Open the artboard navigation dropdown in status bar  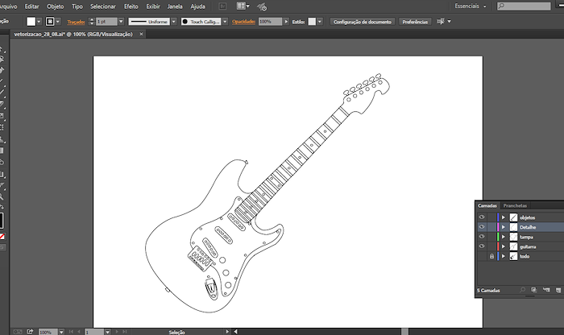(107, 332)
